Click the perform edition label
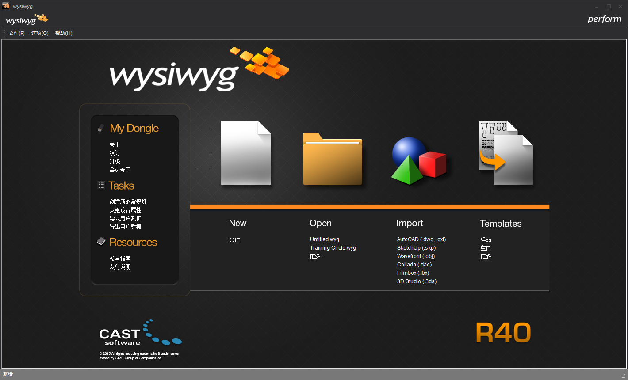 pyautogui.click(x=605, y=19)
